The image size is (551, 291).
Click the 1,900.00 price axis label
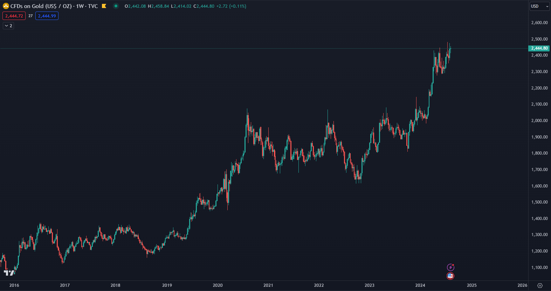[x=539, y=137]
